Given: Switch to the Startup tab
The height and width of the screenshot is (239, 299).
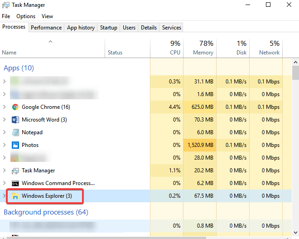Looking at the screenshot, I should [x=109, y=28].
